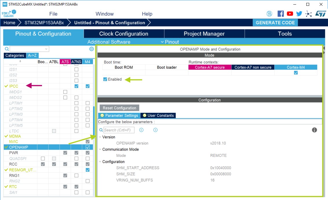The width and height of the screenshot is (328, 200).
Task: Click the Reset Configuration button
Action: 120,108
